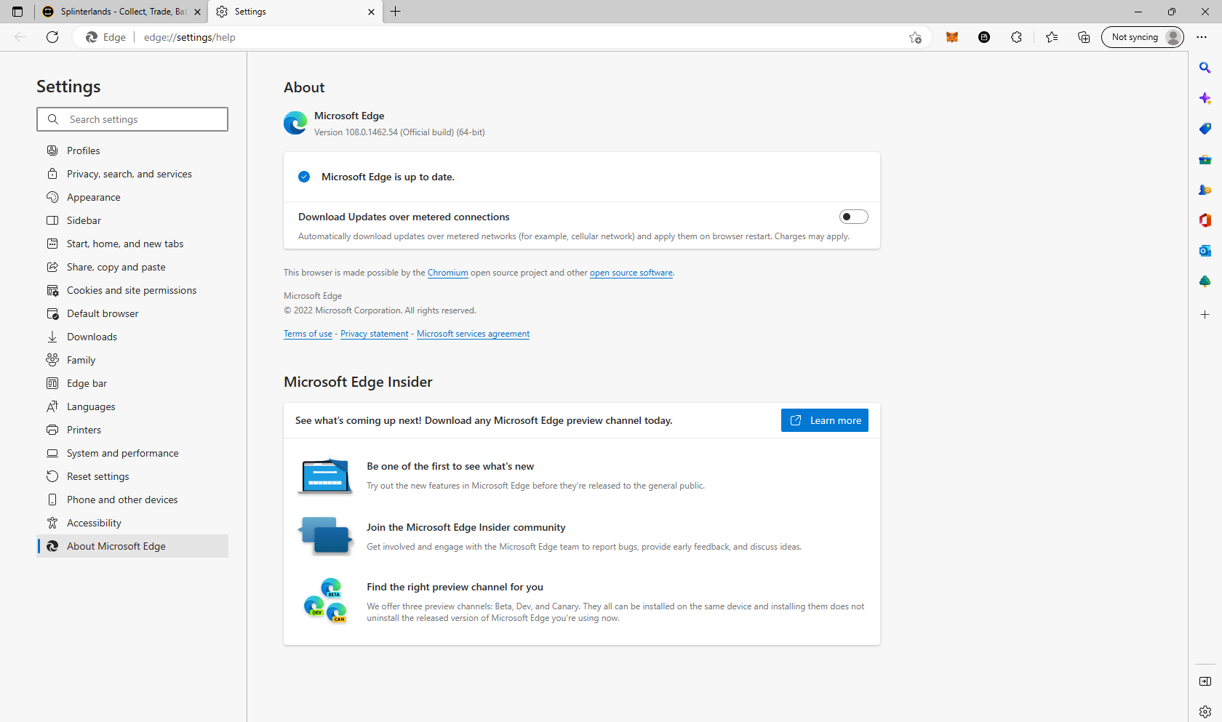Open the MetaMask fox extension icon

click(952, 37)
